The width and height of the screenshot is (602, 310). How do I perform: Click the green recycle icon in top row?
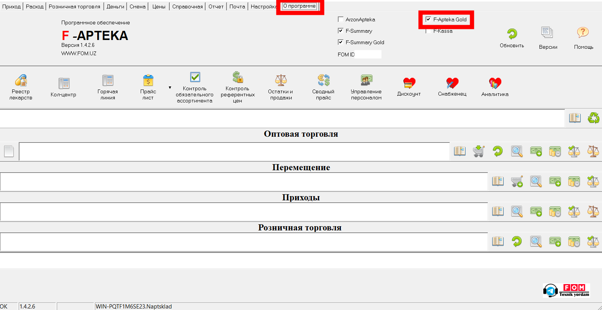[593, 118]
